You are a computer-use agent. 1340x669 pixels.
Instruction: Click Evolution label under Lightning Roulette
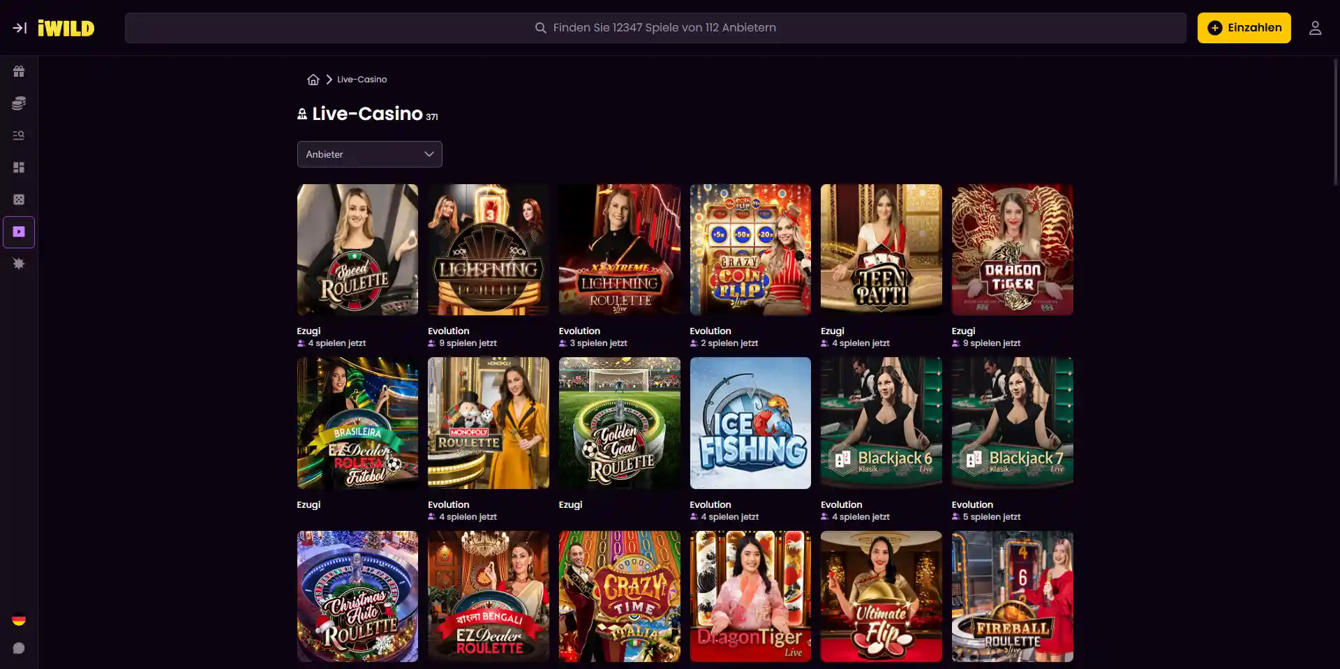pyautogui.click(x=449, y=331)
